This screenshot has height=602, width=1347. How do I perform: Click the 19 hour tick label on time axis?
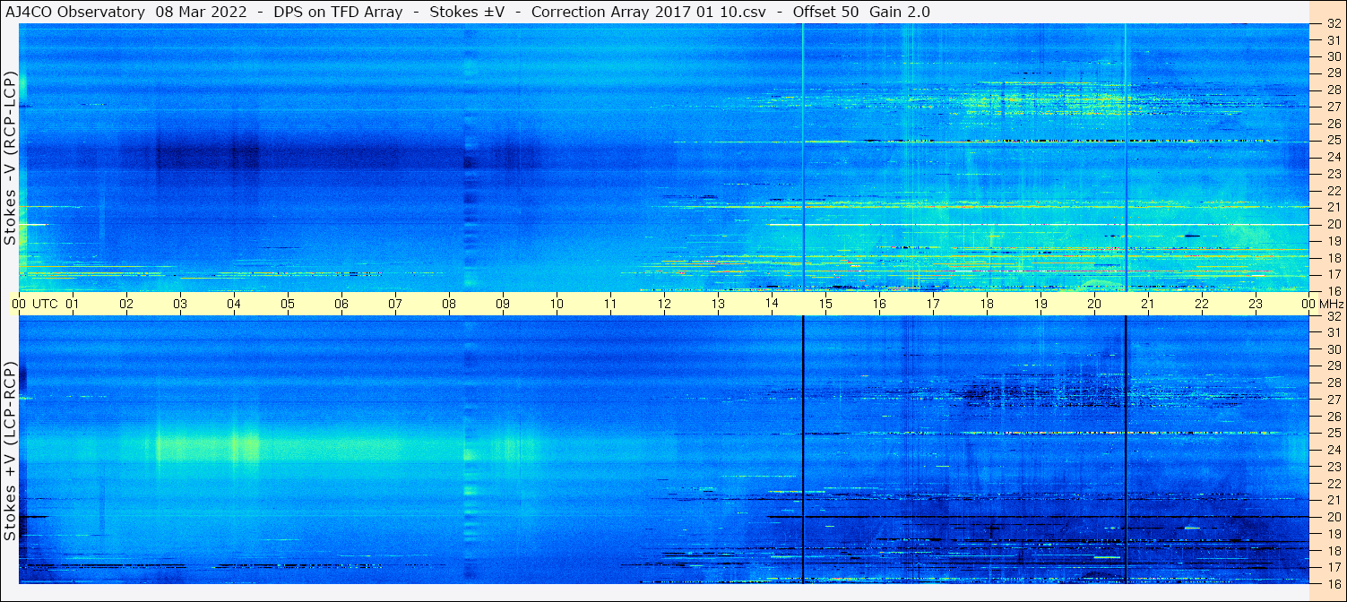click(x=1040, y=304)
